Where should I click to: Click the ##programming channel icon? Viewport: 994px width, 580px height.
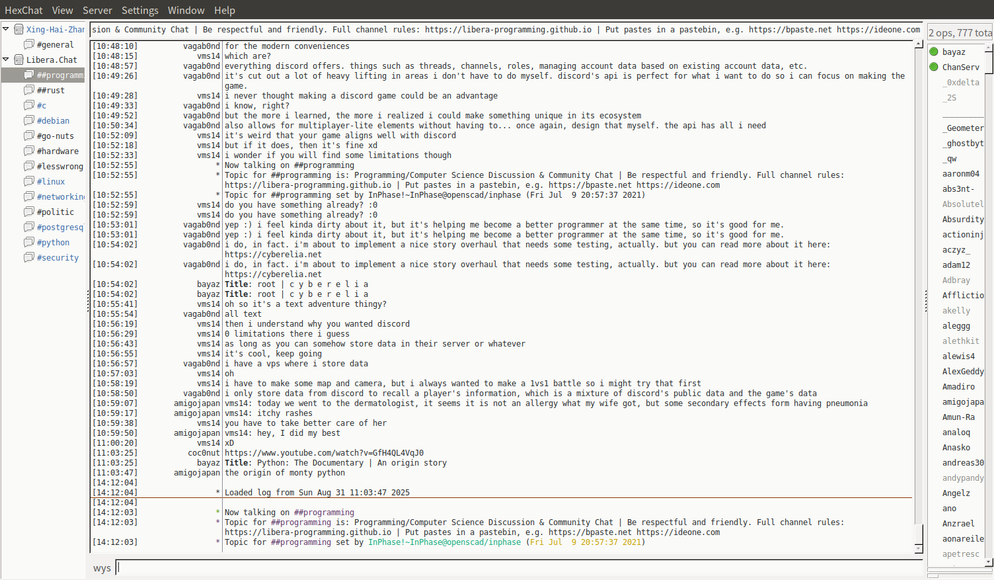tap(29, 75)
